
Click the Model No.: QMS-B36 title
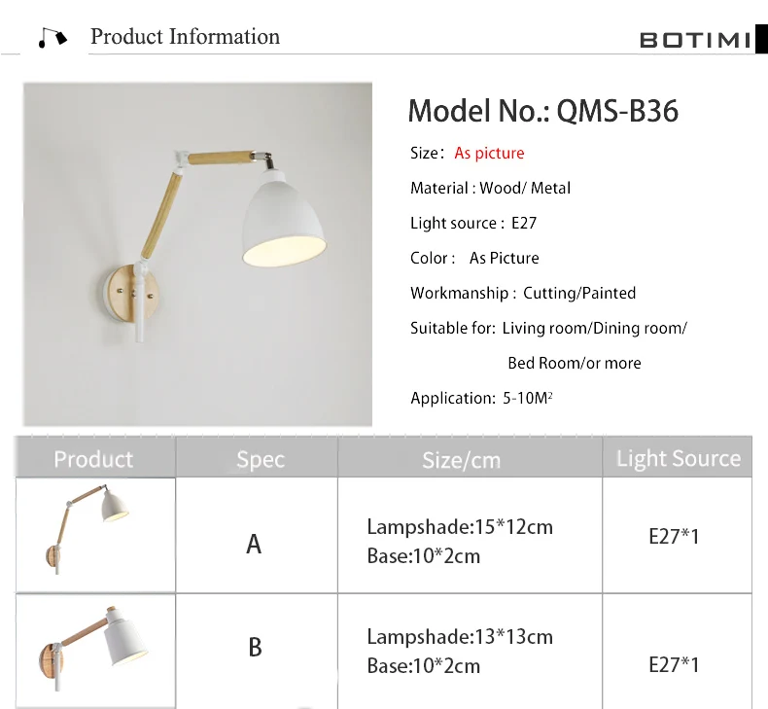[542, 111]
